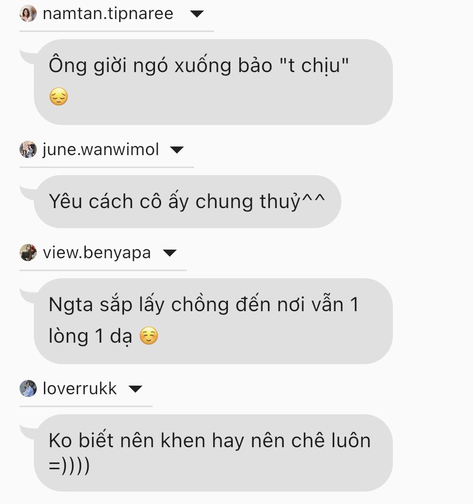Click the "=))))" text in last message
The image size is (473, 504).
(69, 466)
